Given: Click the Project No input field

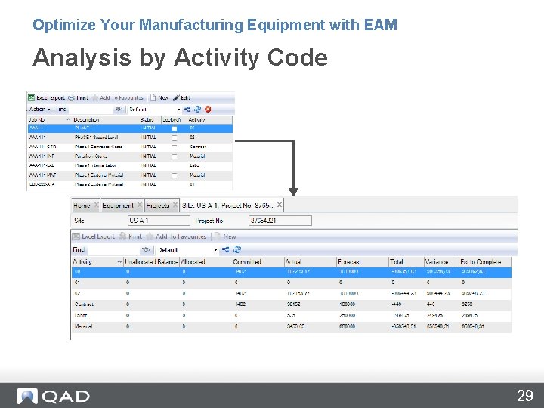Looking at the screenshot, I should coord(280,221).
